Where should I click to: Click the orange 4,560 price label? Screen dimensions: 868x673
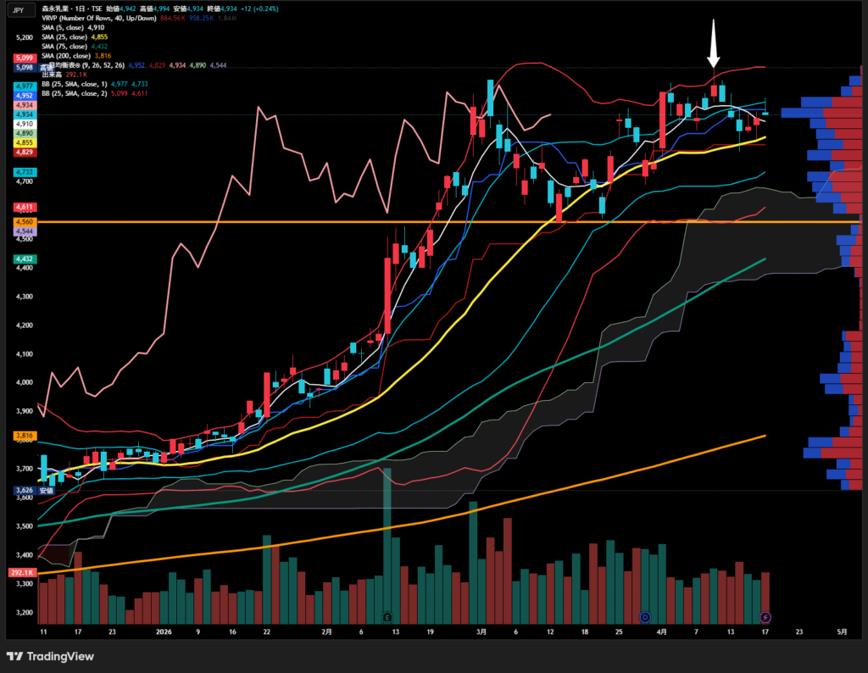[24, 221]
